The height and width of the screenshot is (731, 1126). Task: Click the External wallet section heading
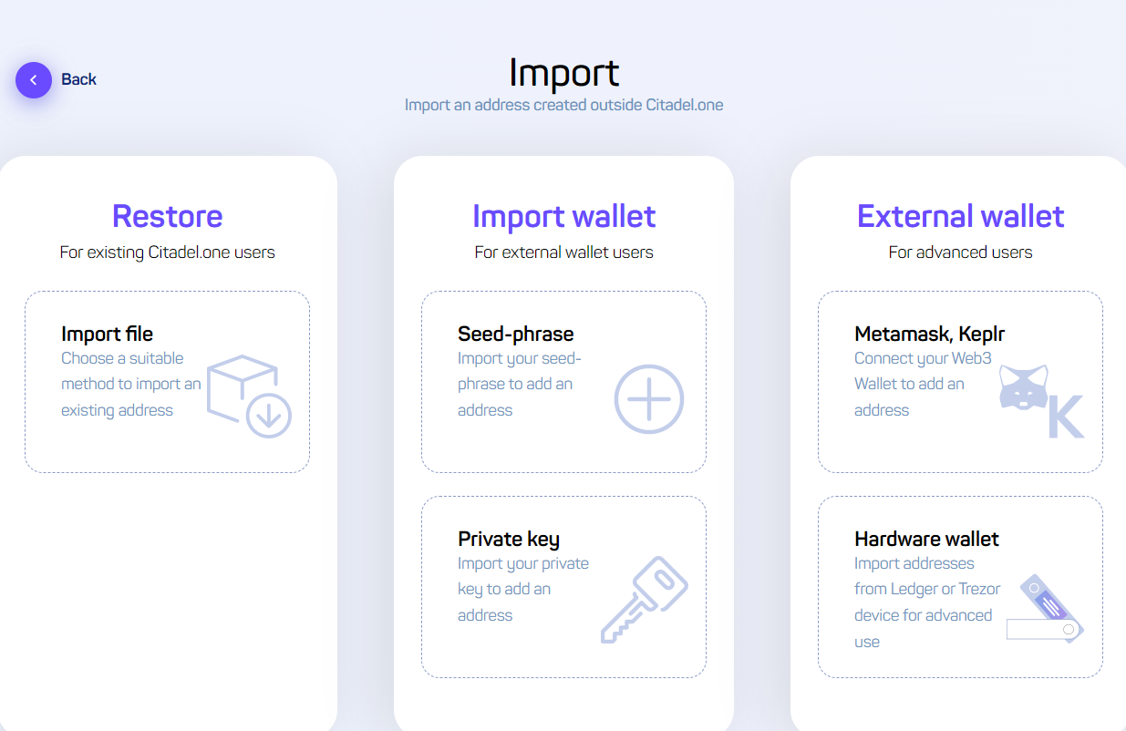pyautogui.click(x=960, y=216)
